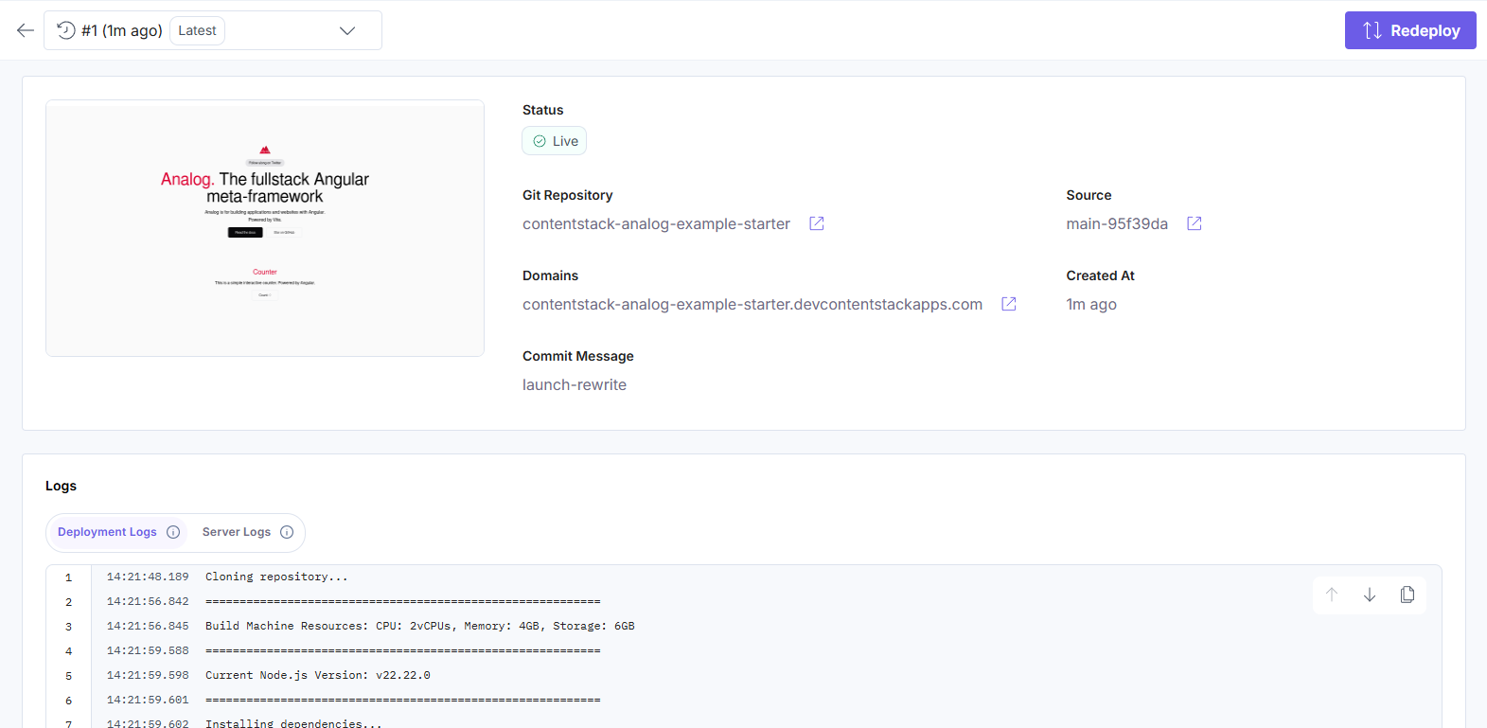The width and height of the screenshot is (1487, 728).
Task: Open the contentstack-analog-example-starter repository link
Action: [656, 223]
